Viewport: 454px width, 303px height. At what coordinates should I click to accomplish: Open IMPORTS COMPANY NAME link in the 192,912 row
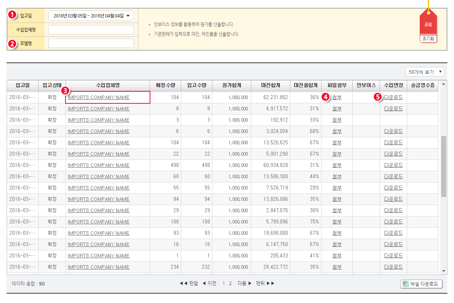(99, 120)
